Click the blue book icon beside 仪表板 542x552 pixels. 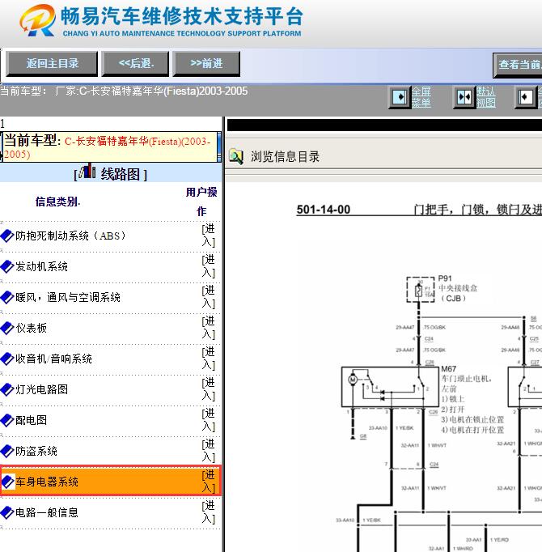7,328
